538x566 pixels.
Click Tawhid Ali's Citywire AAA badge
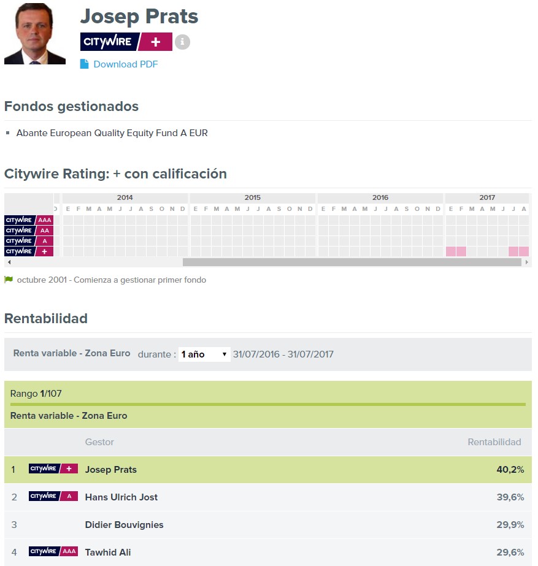[x=53, y=551]
